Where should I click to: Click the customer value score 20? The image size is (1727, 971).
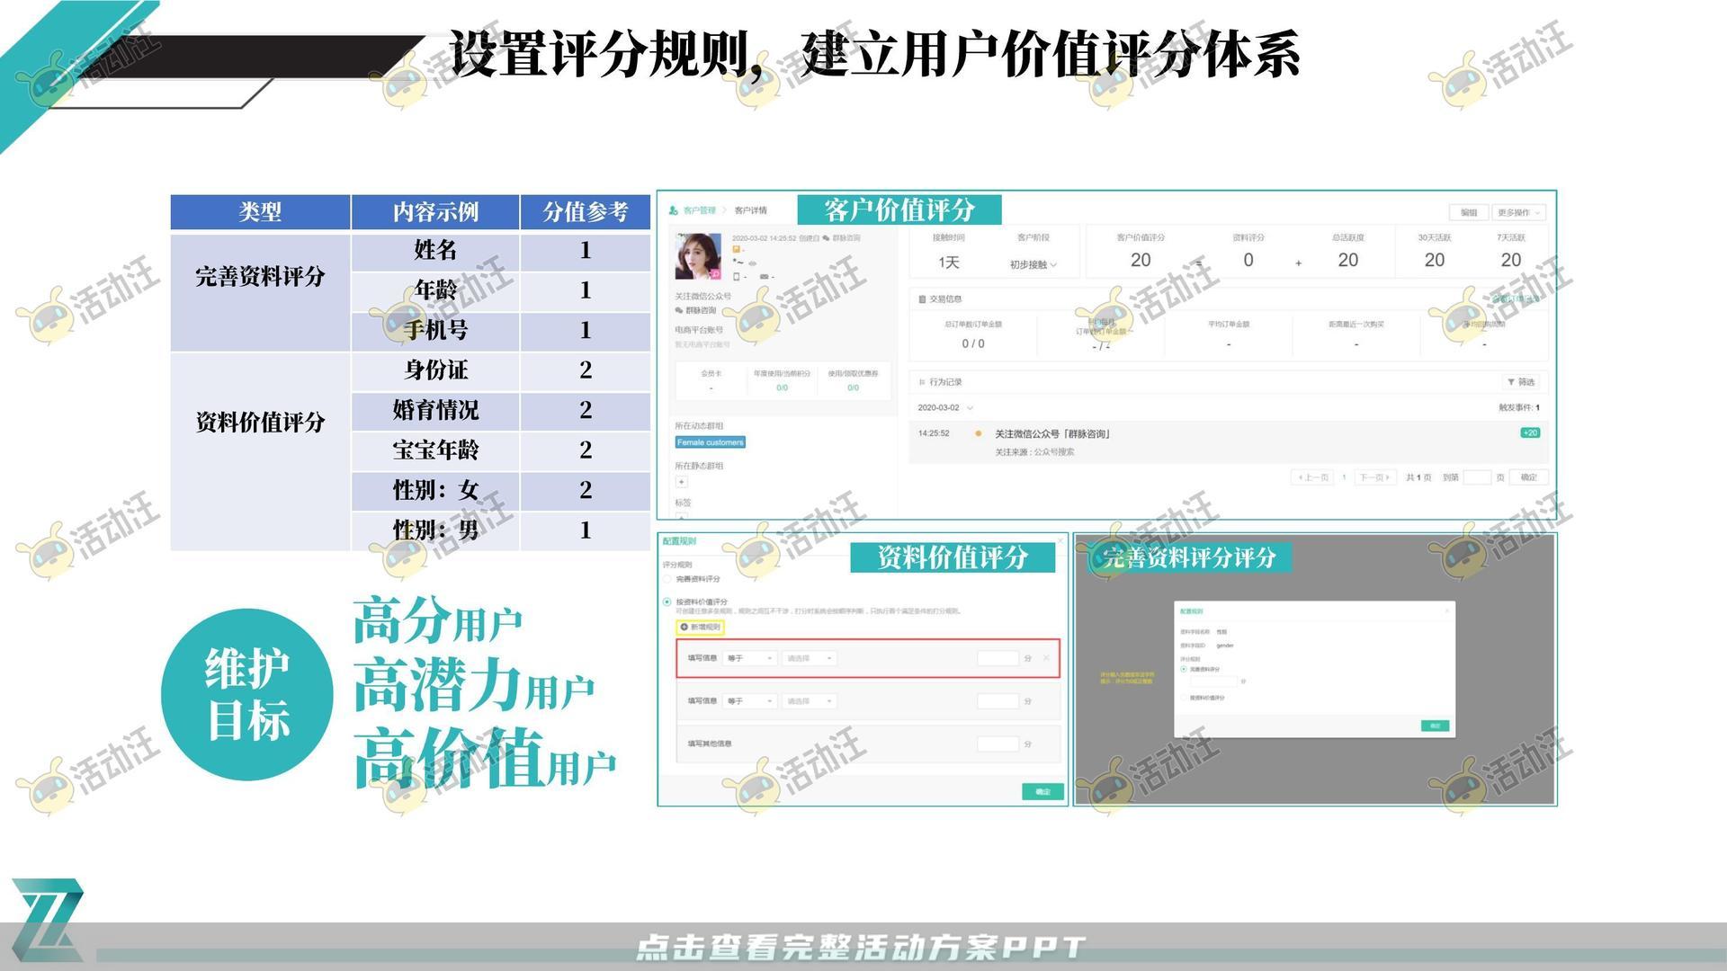[1141, 260]
